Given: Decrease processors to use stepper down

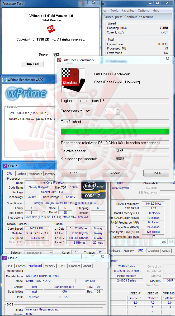Looking at the screenshot, I should tap(118, 112).
